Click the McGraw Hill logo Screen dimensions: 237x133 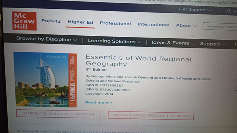click(x=24, y=21)
